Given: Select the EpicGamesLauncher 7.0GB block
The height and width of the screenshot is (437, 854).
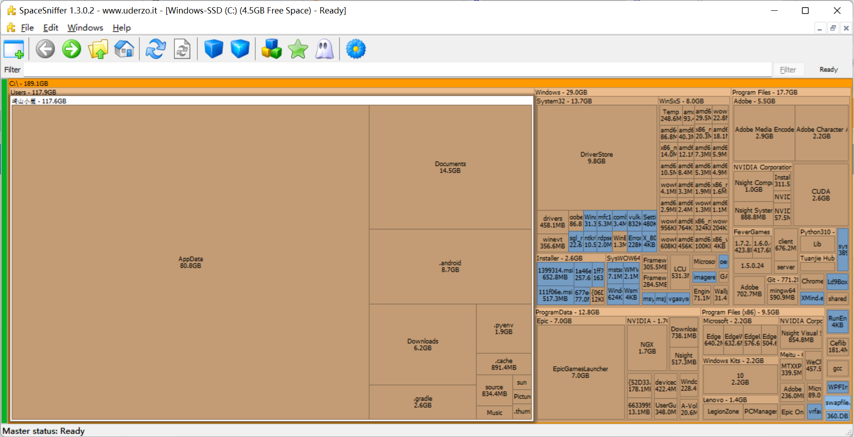Looking at the screenshot, I should point(580,372).
